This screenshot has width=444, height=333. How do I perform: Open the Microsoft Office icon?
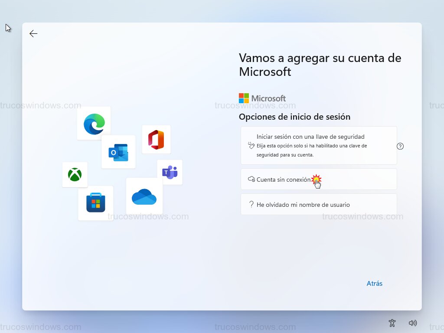[x=156, y=139]
